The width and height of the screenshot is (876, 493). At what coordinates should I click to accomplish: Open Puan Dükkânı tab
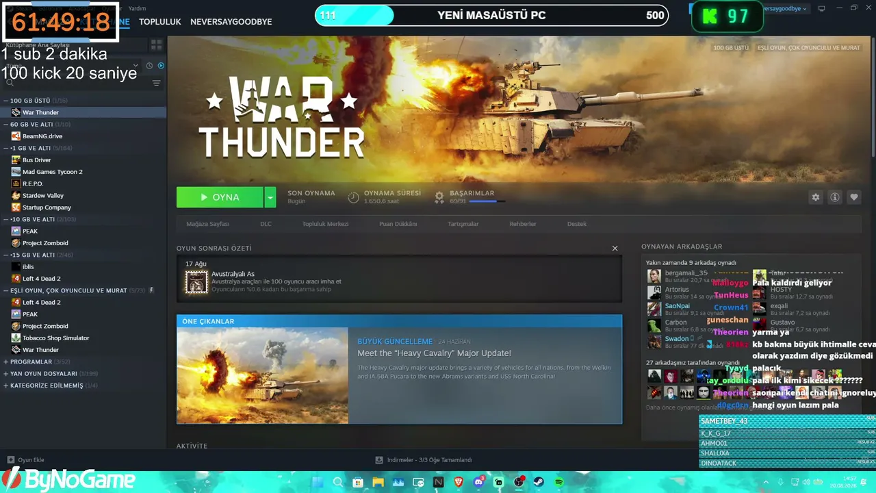398,224
